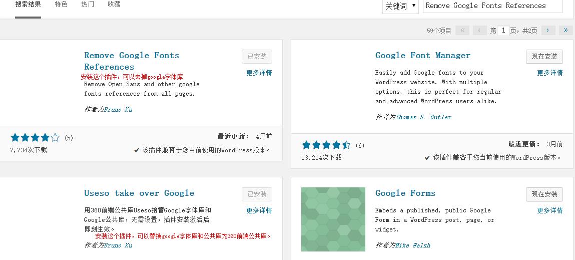Switch to the 特色 tab
This screenshot has height=260, width=575.
[61, 5]
